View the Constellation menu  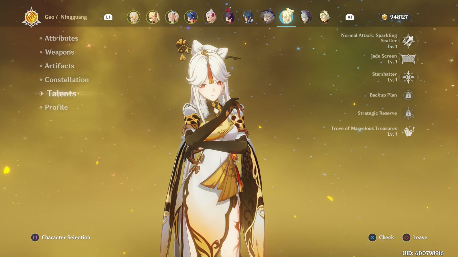coord(66,80)
